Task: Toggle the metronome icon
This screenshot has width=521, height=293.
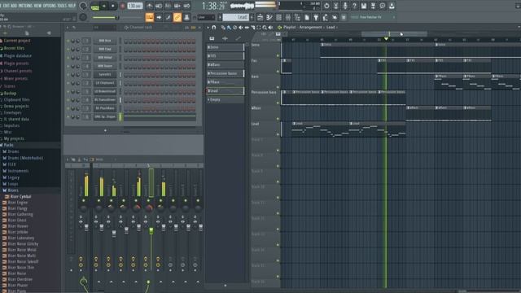Action: (x=150, y=6)
